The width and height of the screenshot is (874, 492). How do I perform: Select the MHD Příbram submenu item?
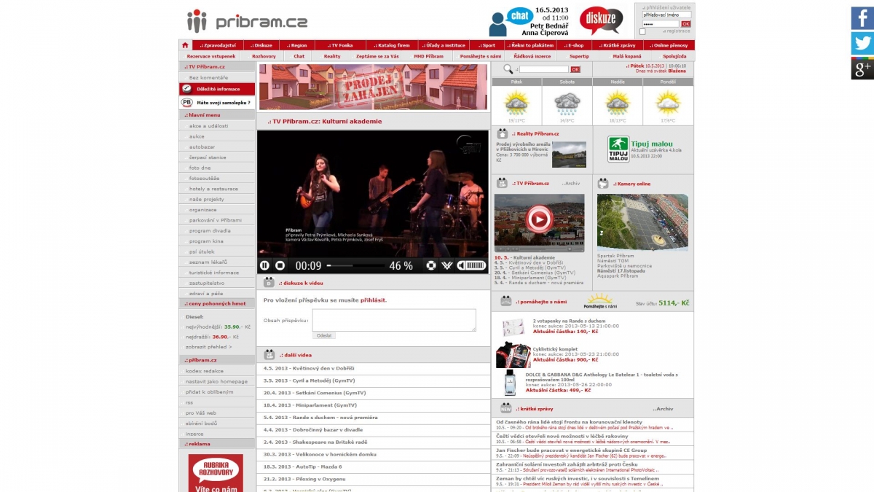429,56
